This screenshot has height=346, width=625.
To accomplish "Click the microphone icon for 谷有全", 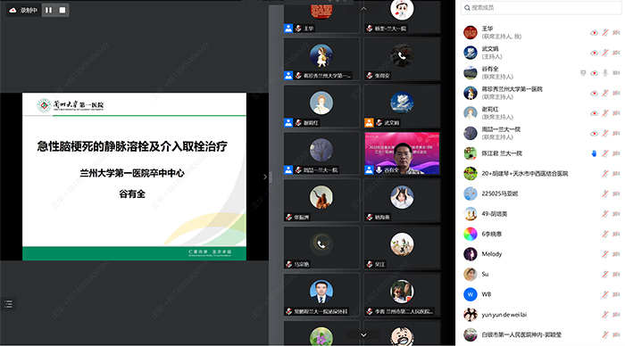I will point(605,73).
